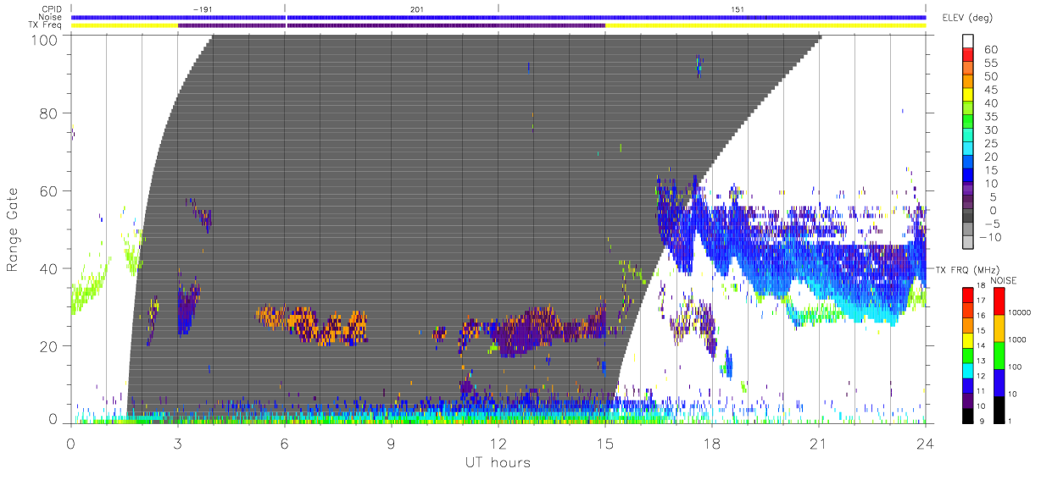Click the 'Range Gate' axis title
This screenshot has height=480, width=1041.
(14, 229)
